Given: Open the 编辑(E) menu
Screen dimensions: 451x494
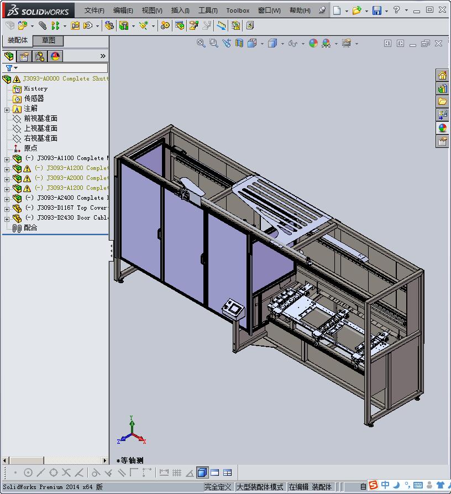Looking at the screenshot, I should (123, 10).
